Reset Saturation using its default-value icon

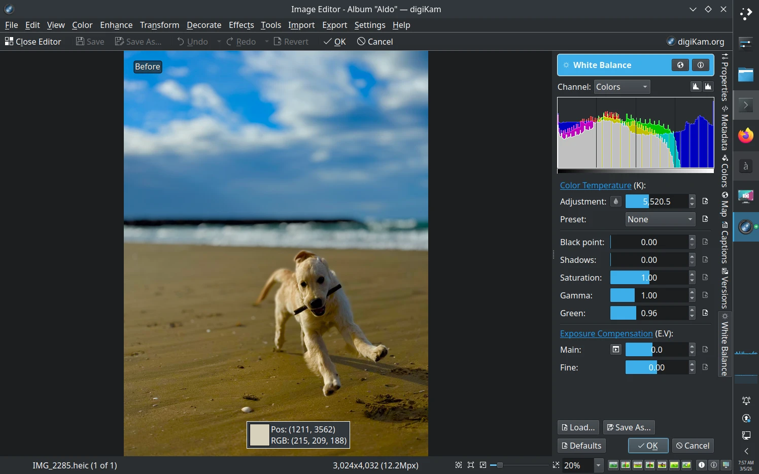tap(706, 278)
